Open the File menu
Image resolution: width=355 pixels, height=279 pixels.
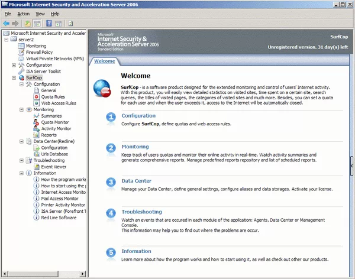[8, 14]
